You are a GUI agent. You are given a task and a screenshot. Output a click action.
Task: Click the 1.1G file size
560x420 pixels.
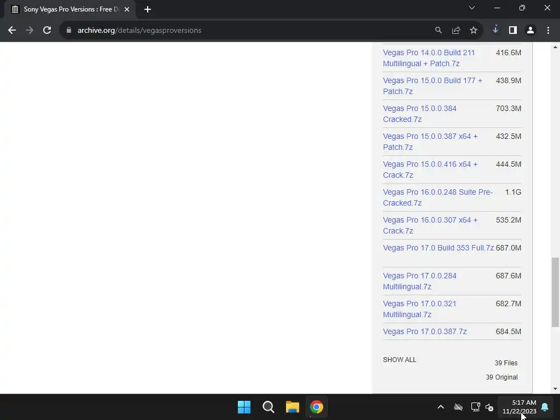pyautogui.click(x=513, y=192)
